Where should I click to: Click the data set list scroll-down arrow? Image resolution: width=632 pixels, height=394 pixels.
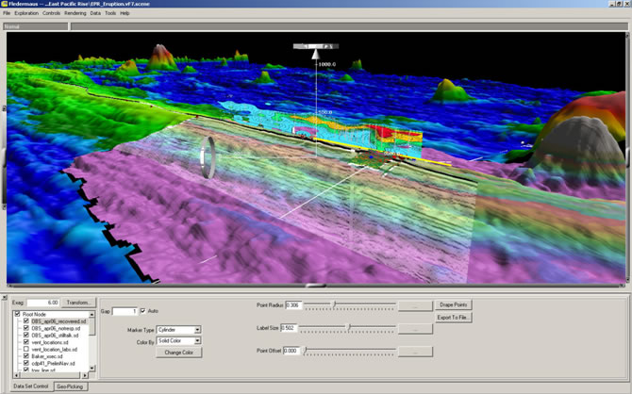point(92,366)
